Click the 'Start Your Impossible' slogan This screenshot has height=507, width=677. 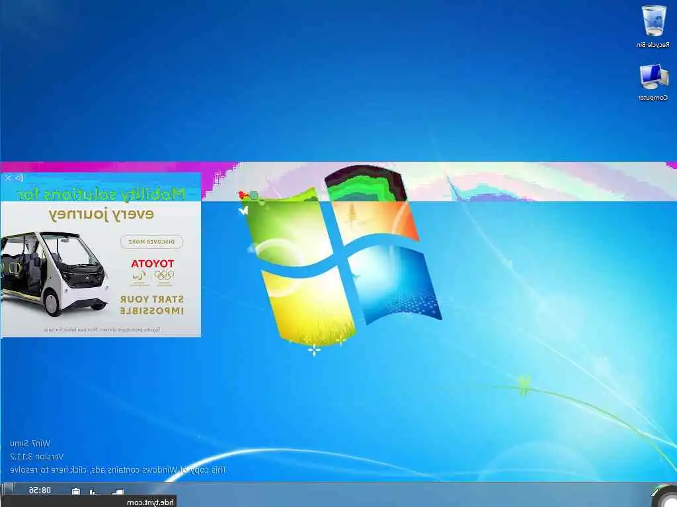point(151,305)
